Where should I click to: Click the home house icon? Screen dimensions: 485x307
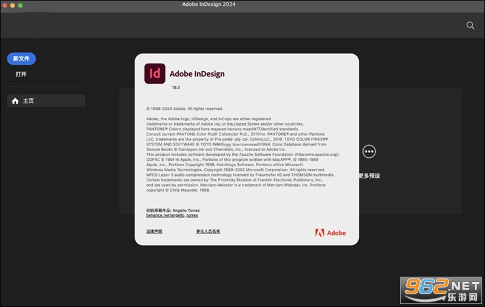tap(15, 101)
